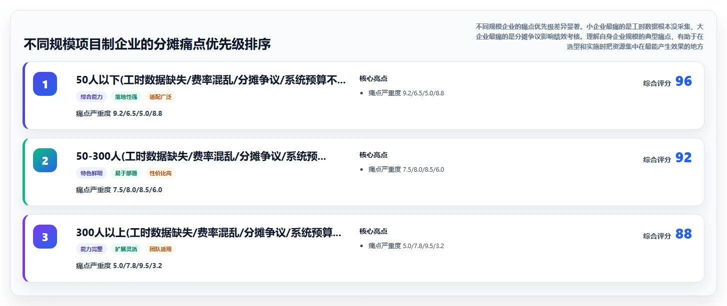Click the 综合能力 tag
This screenshot has height=306, width=727.
[92, 97]
